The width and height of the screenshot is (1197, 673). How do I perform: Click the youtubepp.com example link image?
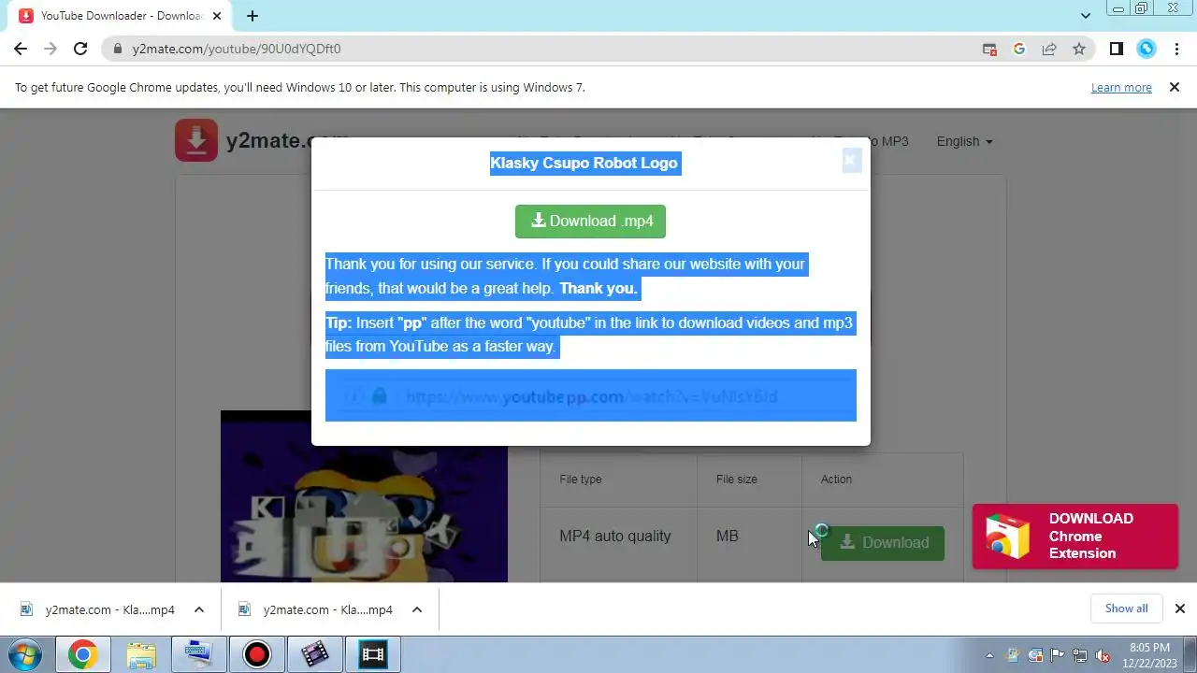(x=590, y=395)
